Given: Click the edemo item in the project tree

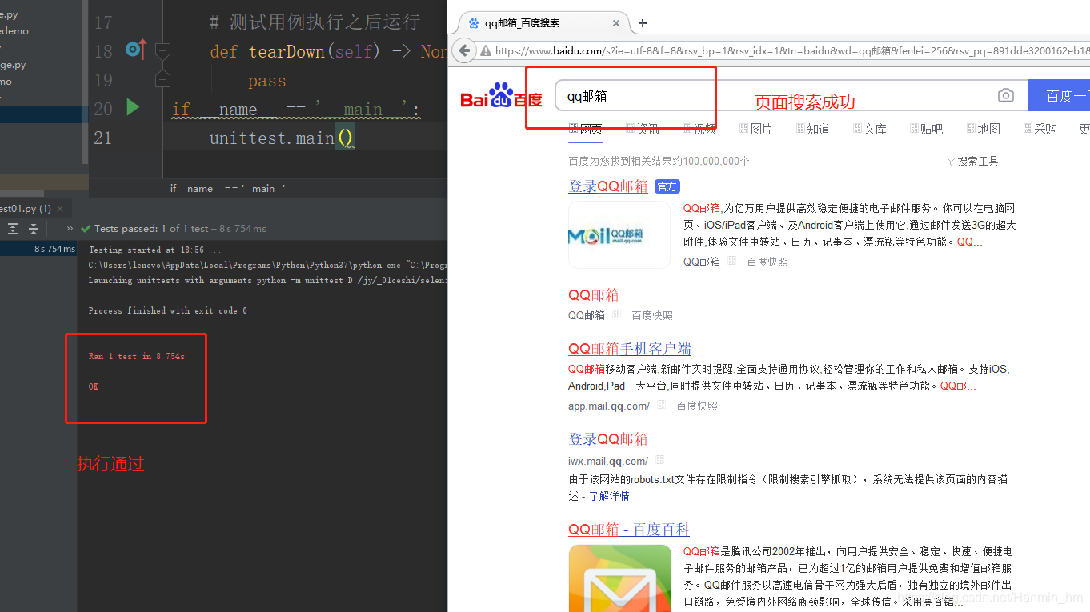Looking at the screenshot, I should coord(14,31).
